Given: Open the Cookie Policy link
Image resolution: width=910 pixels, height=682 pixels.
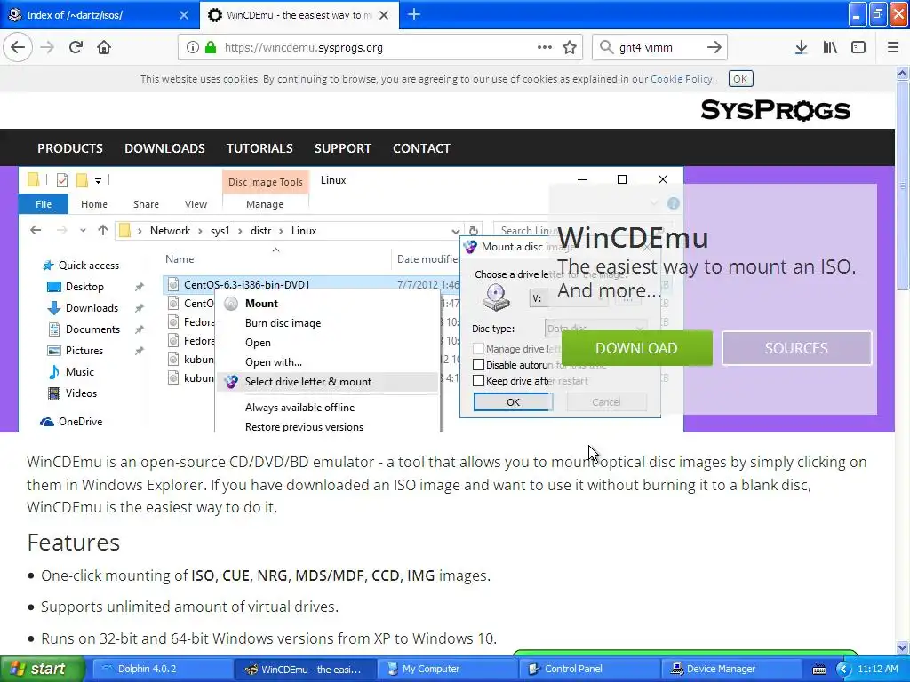Looking at the screenshot, I should 682,79.
